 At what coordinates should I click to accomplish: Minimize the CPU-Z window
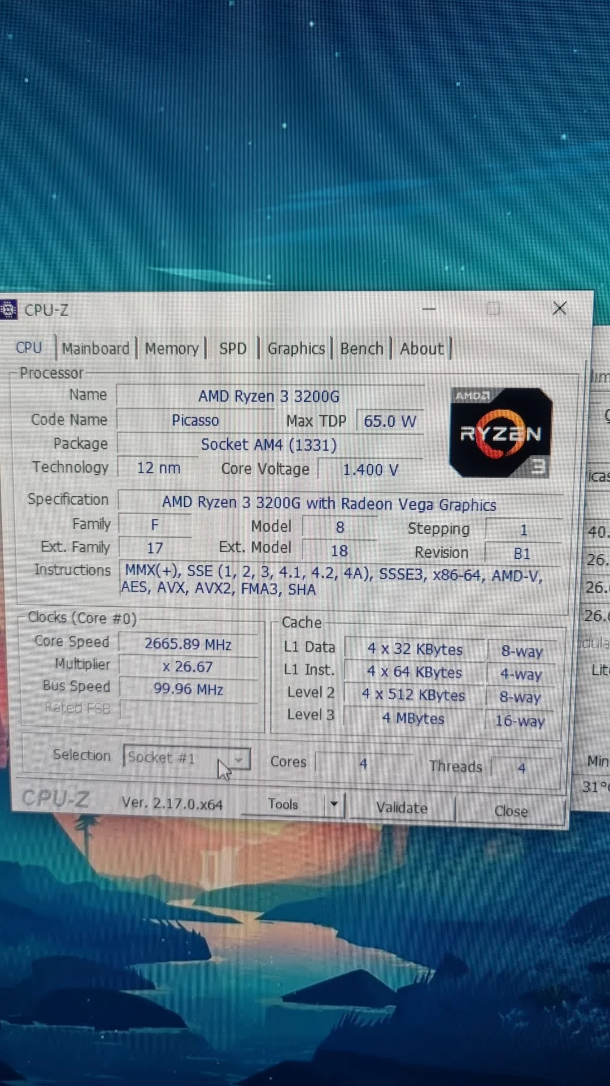[429, 309]
